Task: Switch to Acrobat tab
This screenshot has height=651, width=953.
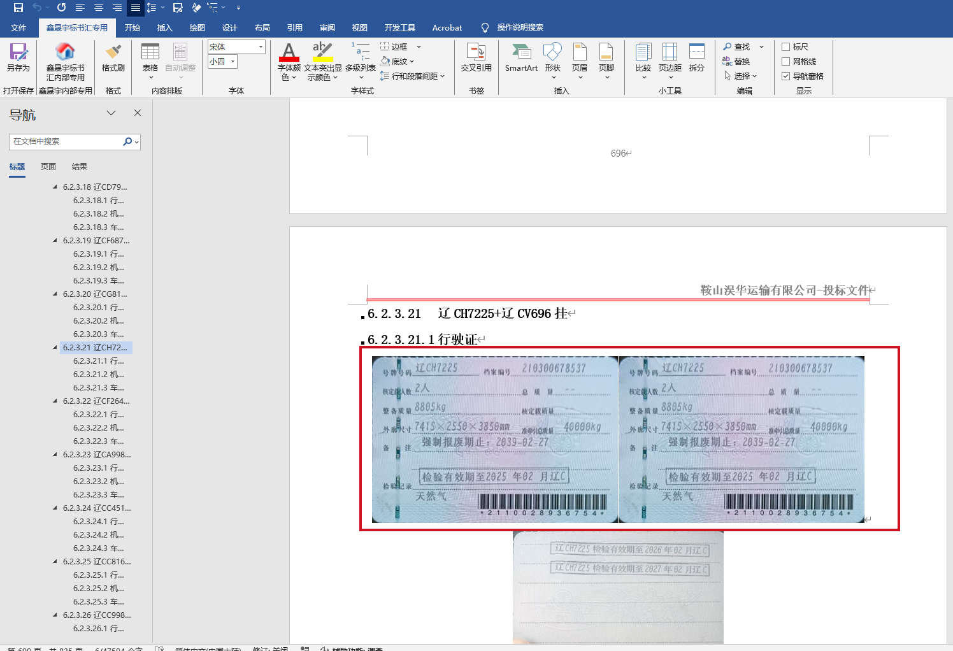Action: (447, 27)
